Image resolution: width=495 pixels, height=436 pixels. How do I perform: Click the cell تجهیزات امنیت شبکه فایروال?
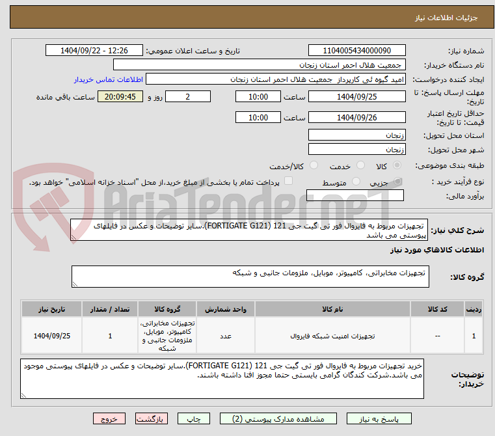(x=332, y=336)
